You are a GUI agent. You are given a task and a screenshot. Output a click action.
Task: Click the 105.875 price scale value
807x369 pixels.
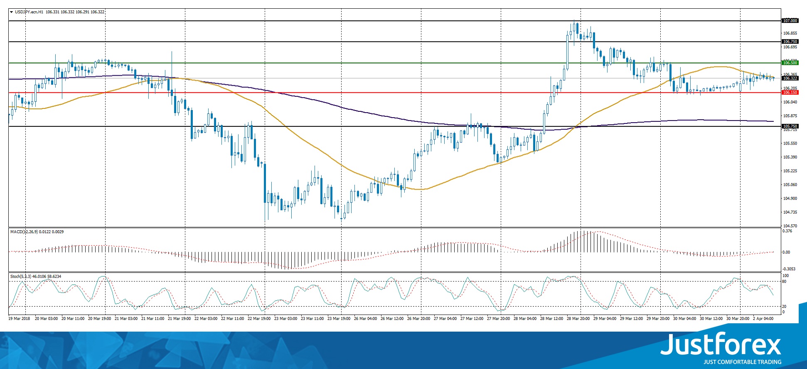790,116
